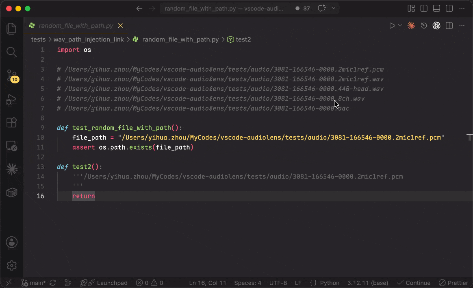
Task: Go back with the left arrow
Action: coord(139,9)
